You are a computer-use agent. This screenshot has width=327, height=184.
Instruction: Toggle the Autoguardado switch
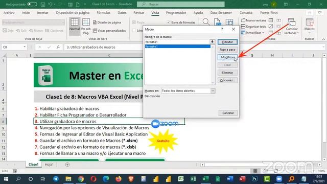click(x=32, y=4)
